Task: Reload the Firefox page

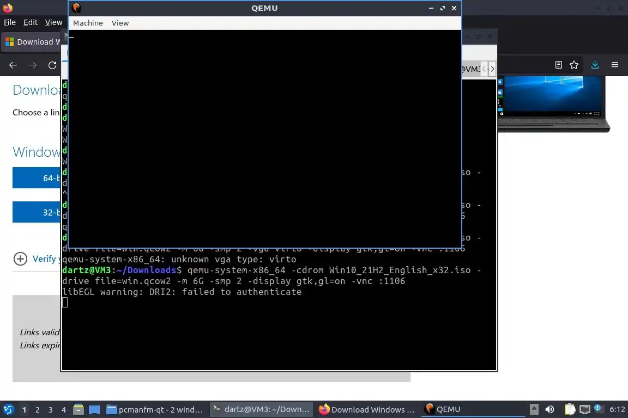Action: [52, 65]
